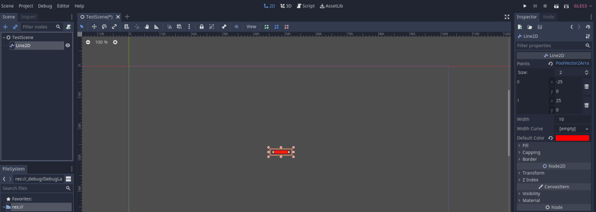Open AssetLib workspace

coord(331,6)
